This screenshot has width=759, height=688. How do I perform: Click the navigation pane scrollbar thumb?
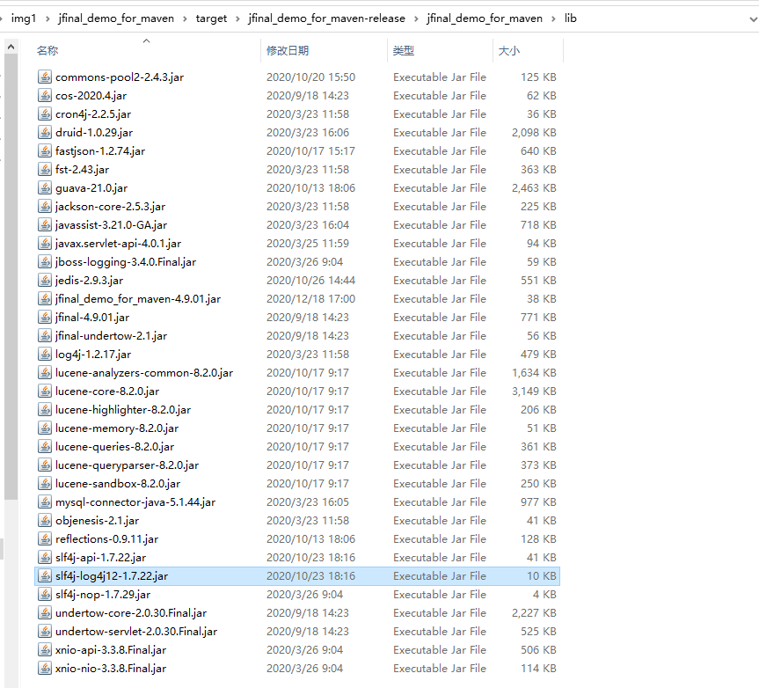[11, 277]
